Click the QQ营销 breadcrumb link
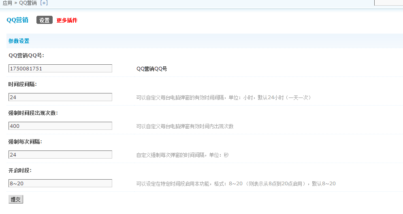Screen dimensions: 403x214 pyautogui.click(x=28, y=3)
